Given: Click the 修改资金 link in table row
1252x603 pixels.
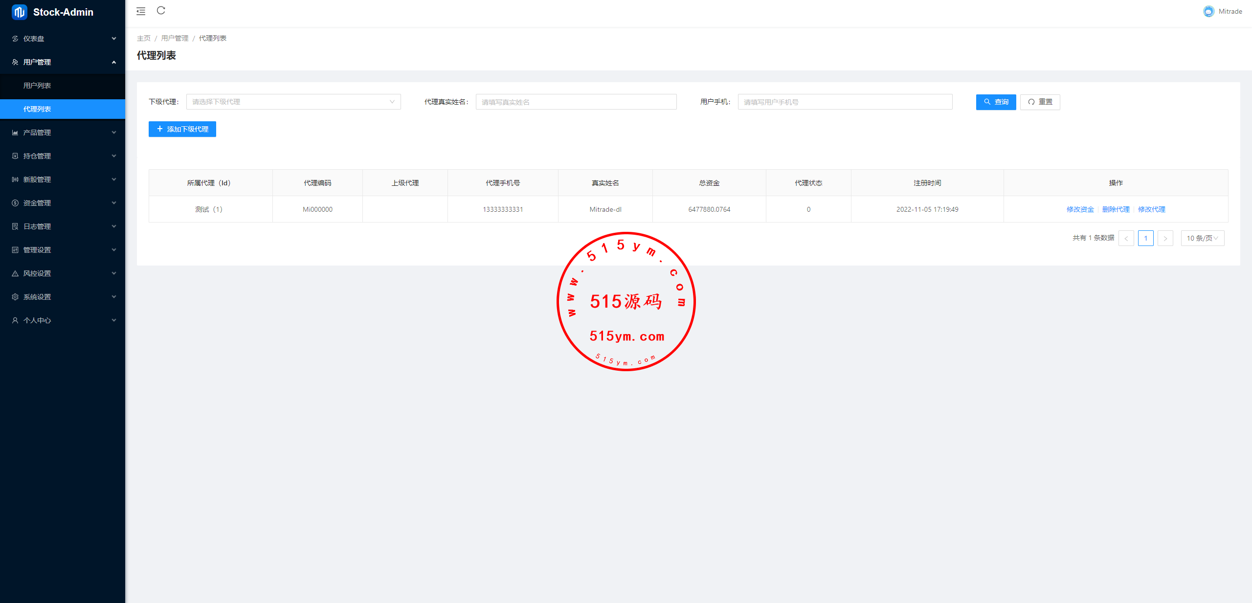Looking at the screenshot, I should coord(1080,209).
